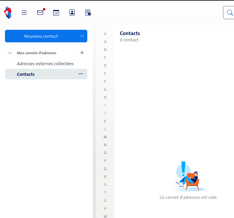Click the Swisscom logo icon
The width and height of the screenshot is (234, 218).
8,13
